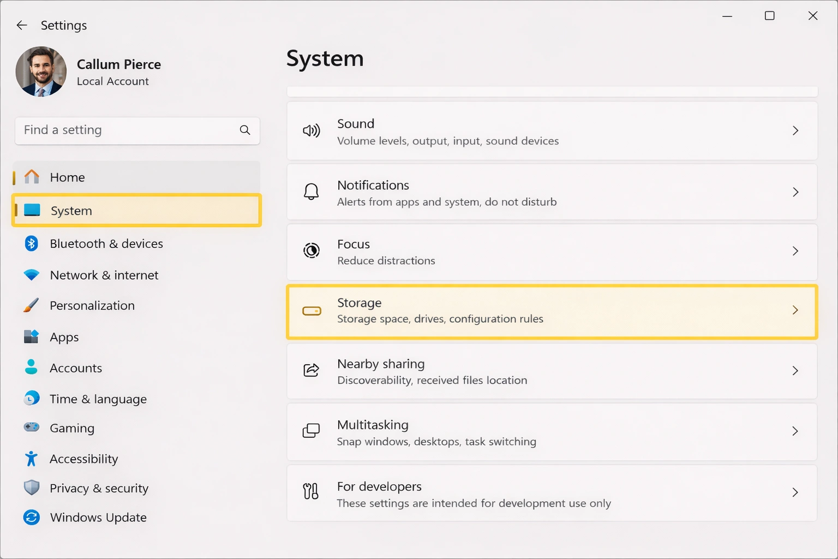Click the Sound speaker icon
This screenshot has width=838, height=559.
pyautogui.click(x=311, y=130)
